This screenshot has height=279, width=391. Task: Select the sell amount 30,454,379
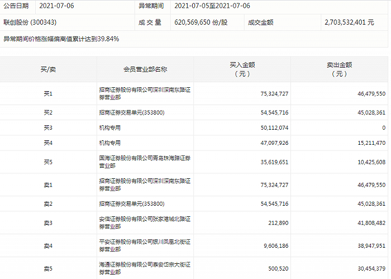(x=371, y=269)
